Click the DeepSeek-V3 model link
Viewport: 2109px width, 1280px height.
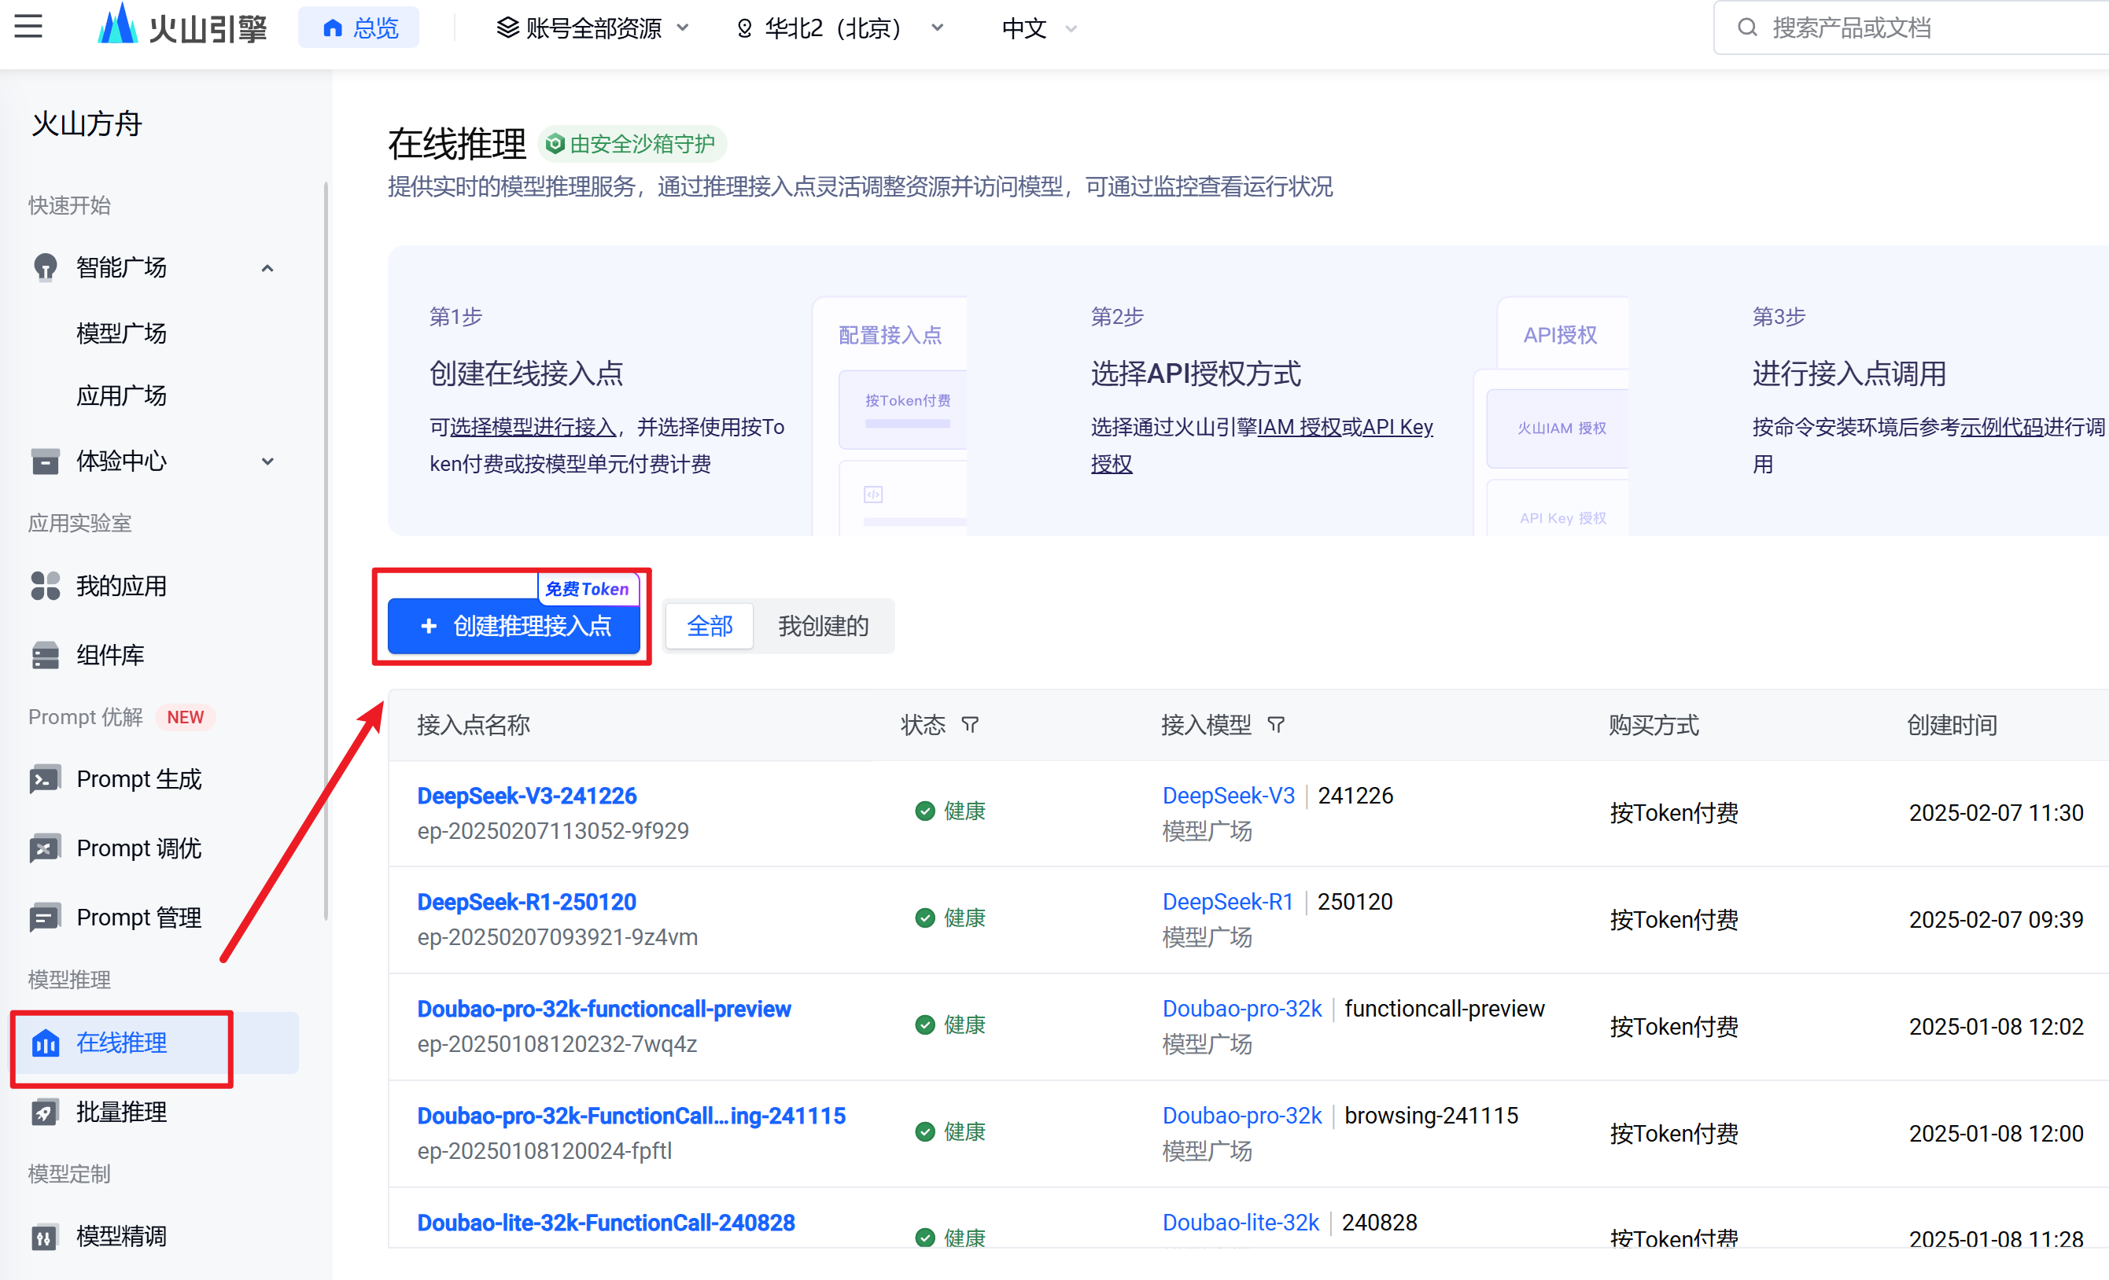pyautogui.click(x=1228, y=796)
